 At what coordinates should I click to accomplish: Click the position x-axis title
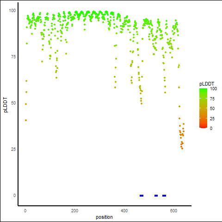[x=104, y=217]
